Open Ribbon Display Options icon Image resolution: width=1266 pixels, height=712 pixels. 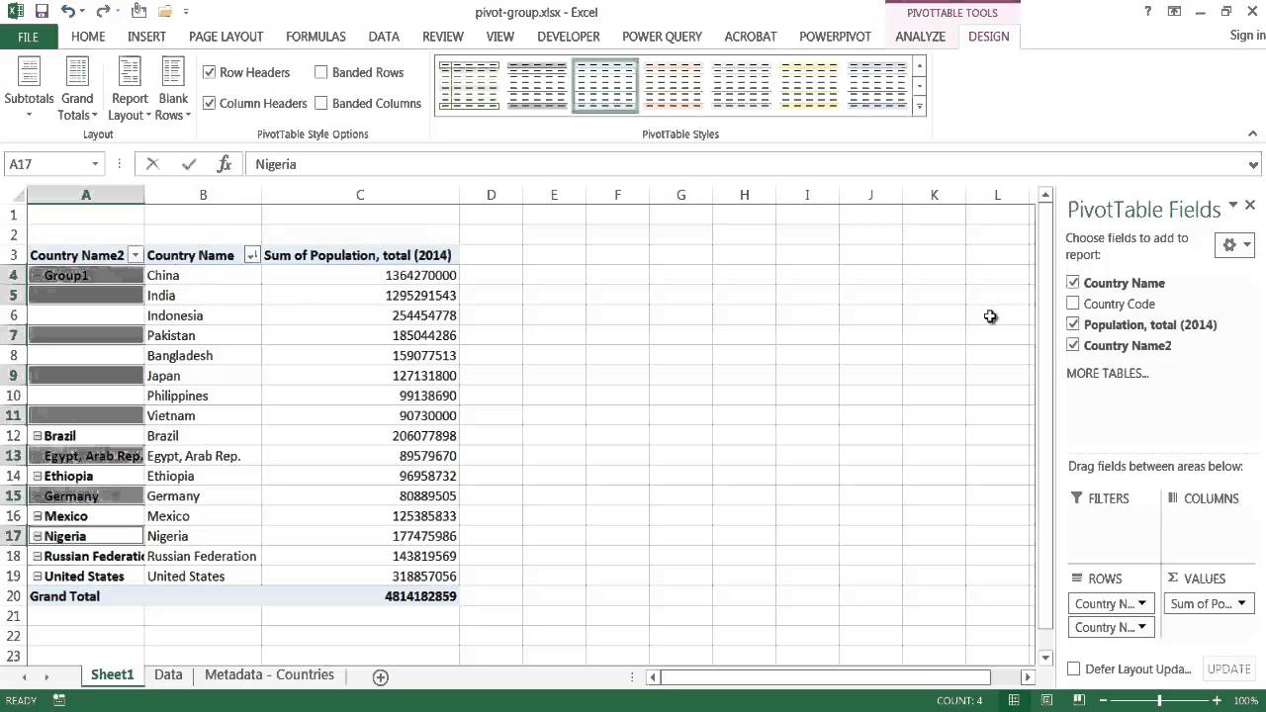1174,12
